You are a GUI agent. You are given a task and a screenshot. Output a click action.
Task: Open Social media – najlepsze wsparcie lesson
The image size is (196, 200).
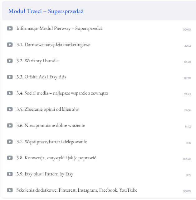coord(62,93)
